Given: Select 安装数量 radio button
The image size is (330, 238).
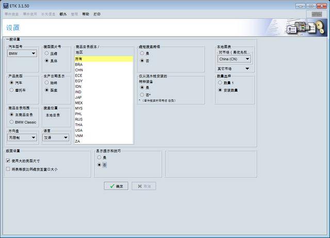Looking at the screenshot, I should coord(220,90).
